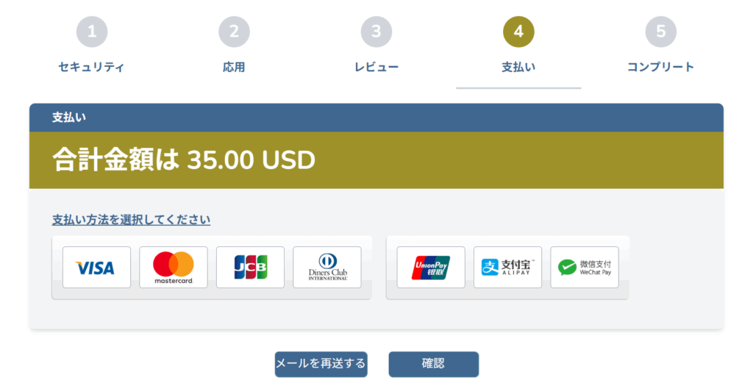Select Visa as payment method
Image resolution: width=753 pixels, height=383 pixels.
(x=96, y=268)
